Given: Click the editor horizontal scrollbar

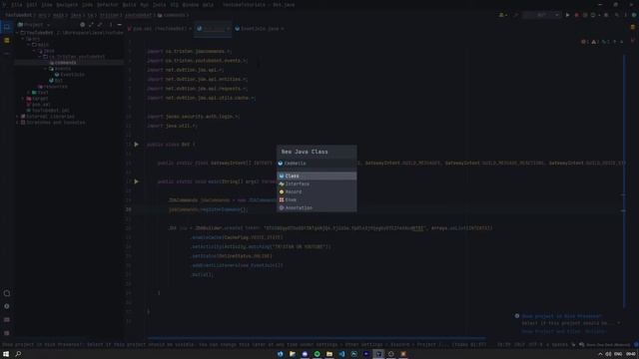Looking at the screenshot, I should (317, 338).
